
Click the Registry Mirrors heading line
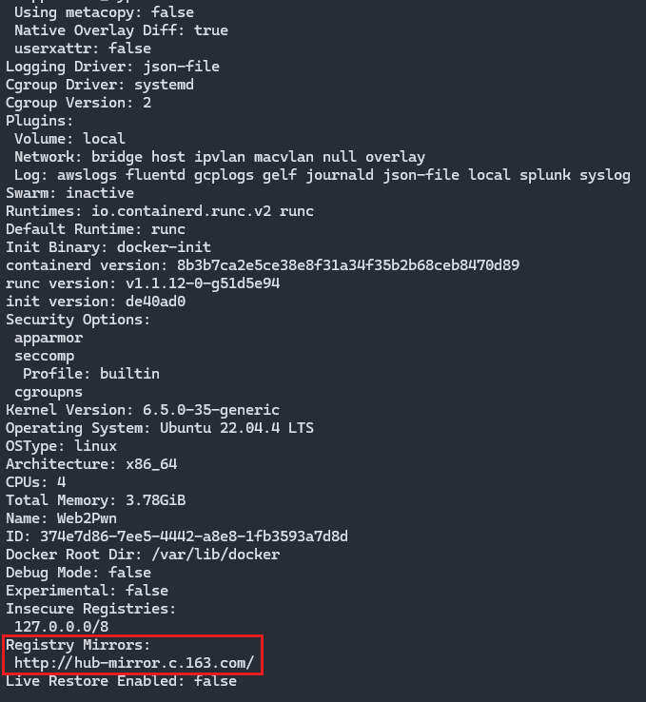tap(77, 645)
